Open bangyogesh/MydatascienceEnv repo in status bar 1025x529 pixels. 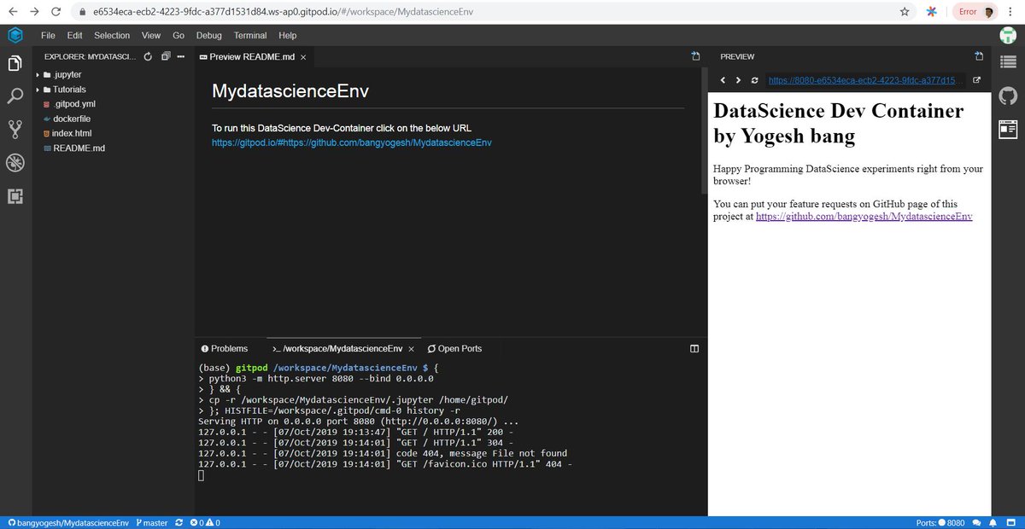point(67,522)
